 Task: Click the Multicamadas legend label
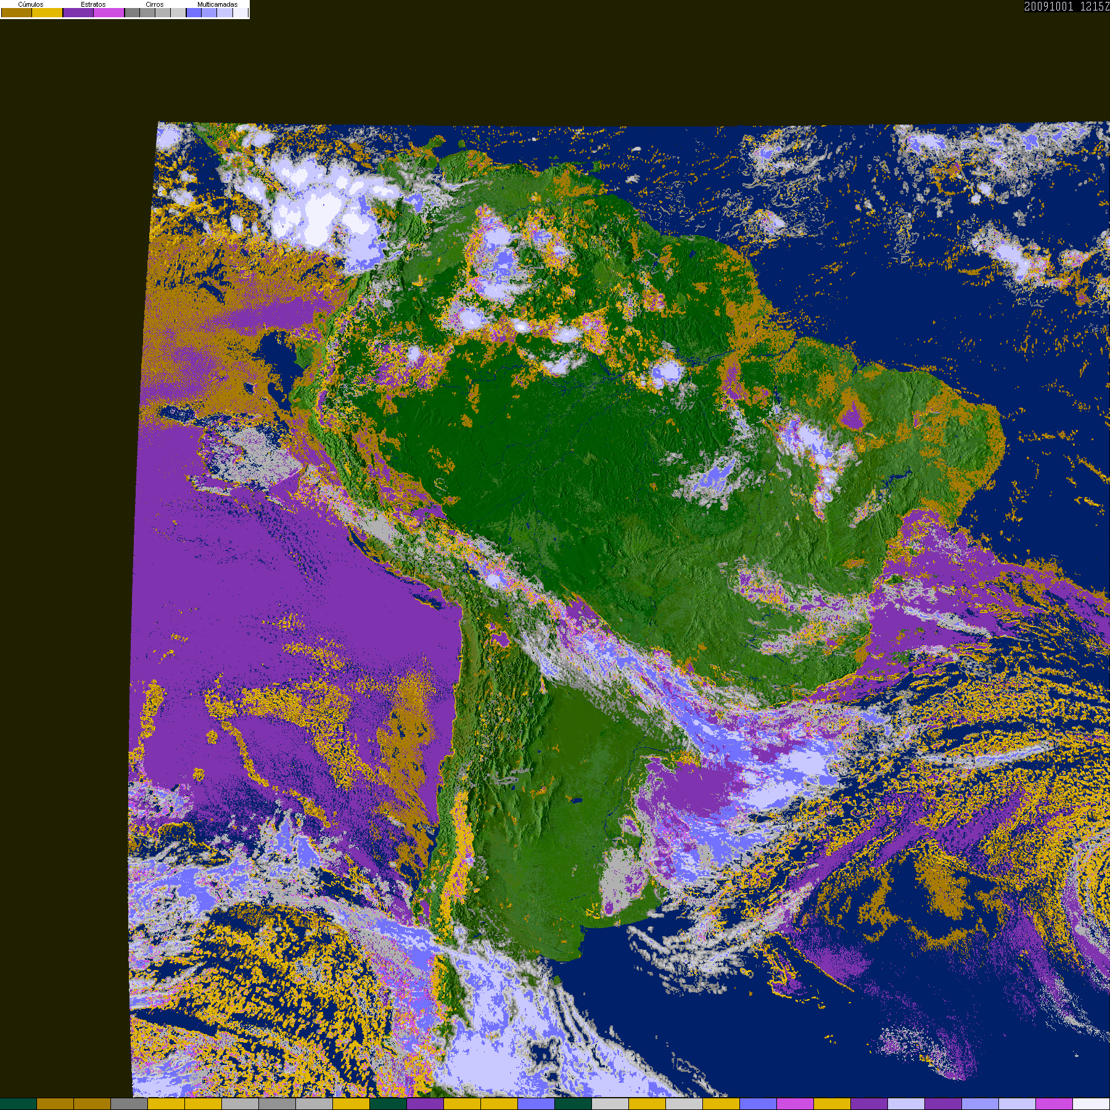tap(217, 4)
